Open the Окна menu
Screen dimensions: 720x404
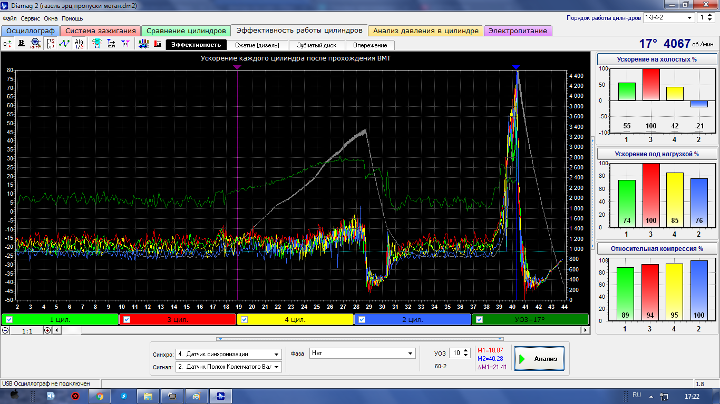pyautogui.click(x=52, y=18)
